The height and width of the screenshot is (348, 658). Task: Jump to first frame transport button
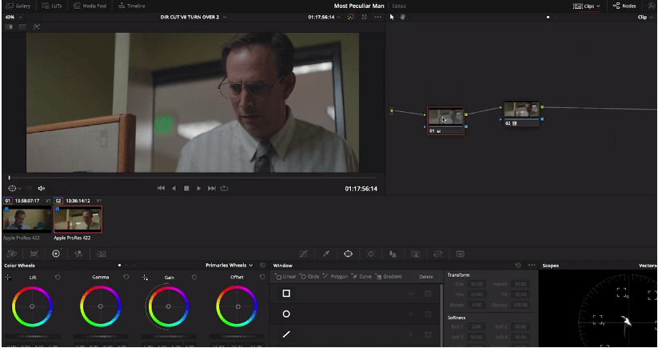click(x=161, y=189)
